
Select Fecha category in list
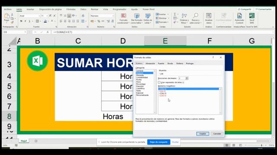[x=139, y=80]
